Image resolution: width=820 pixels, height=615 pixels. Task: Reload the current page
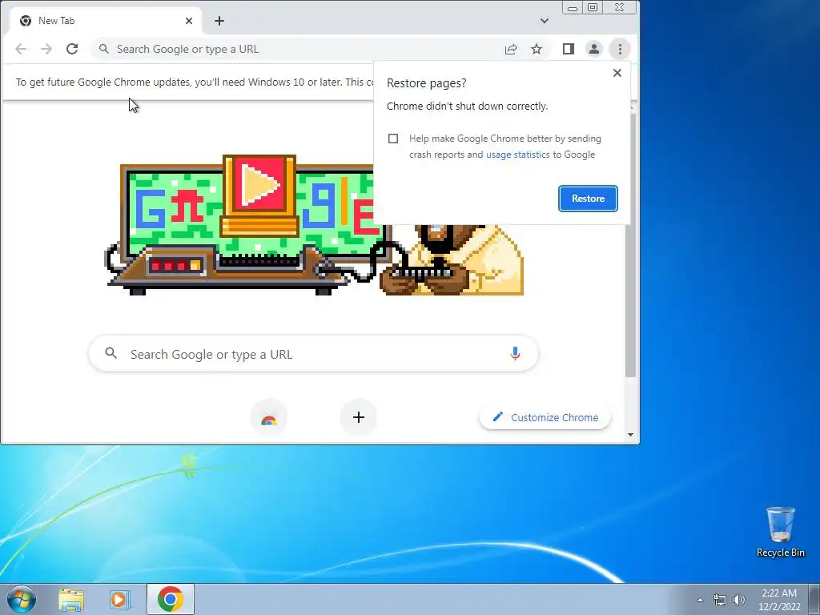coord(72,49)
